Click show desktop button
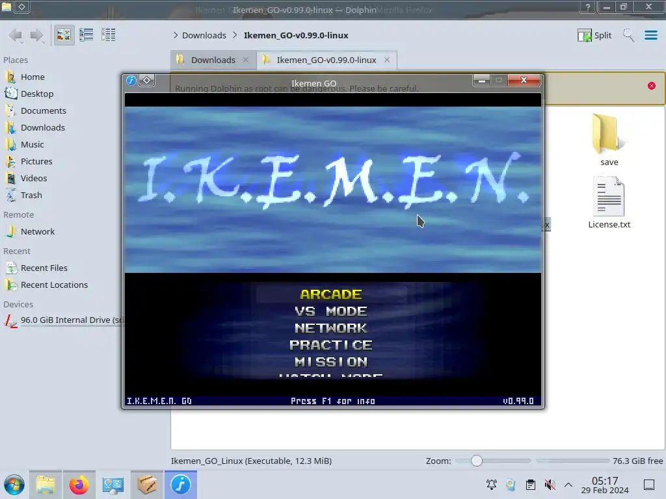The height and width of the screenshot is (499, 666). point(649,485)
